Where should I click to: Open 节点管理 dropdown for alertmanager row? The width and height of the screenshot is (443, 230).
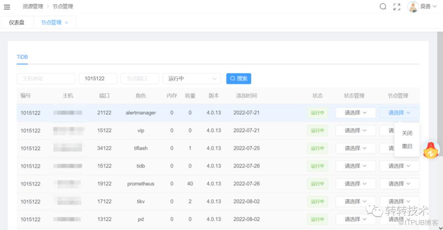399,113
